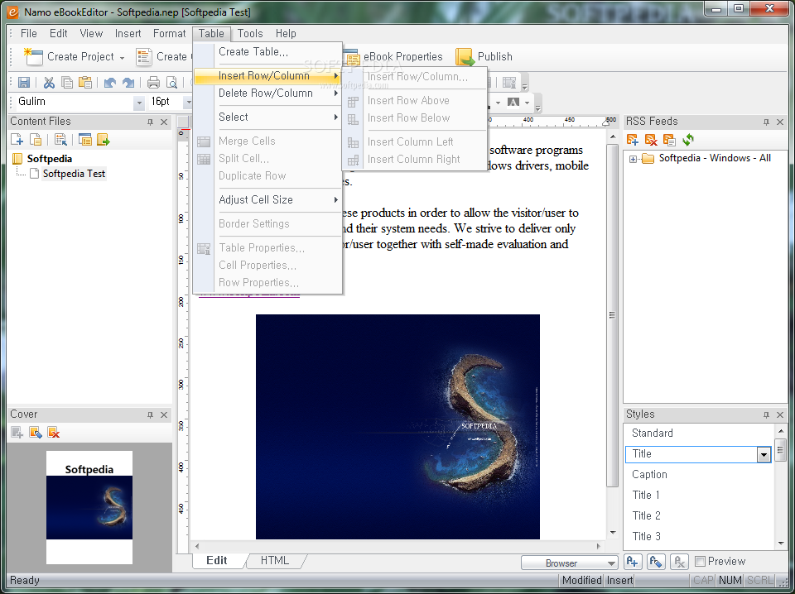Viewport: 795px width, 594px height.
Task: Expand the Softpedia - Windows - All feed
Action: tap(633, 160)
